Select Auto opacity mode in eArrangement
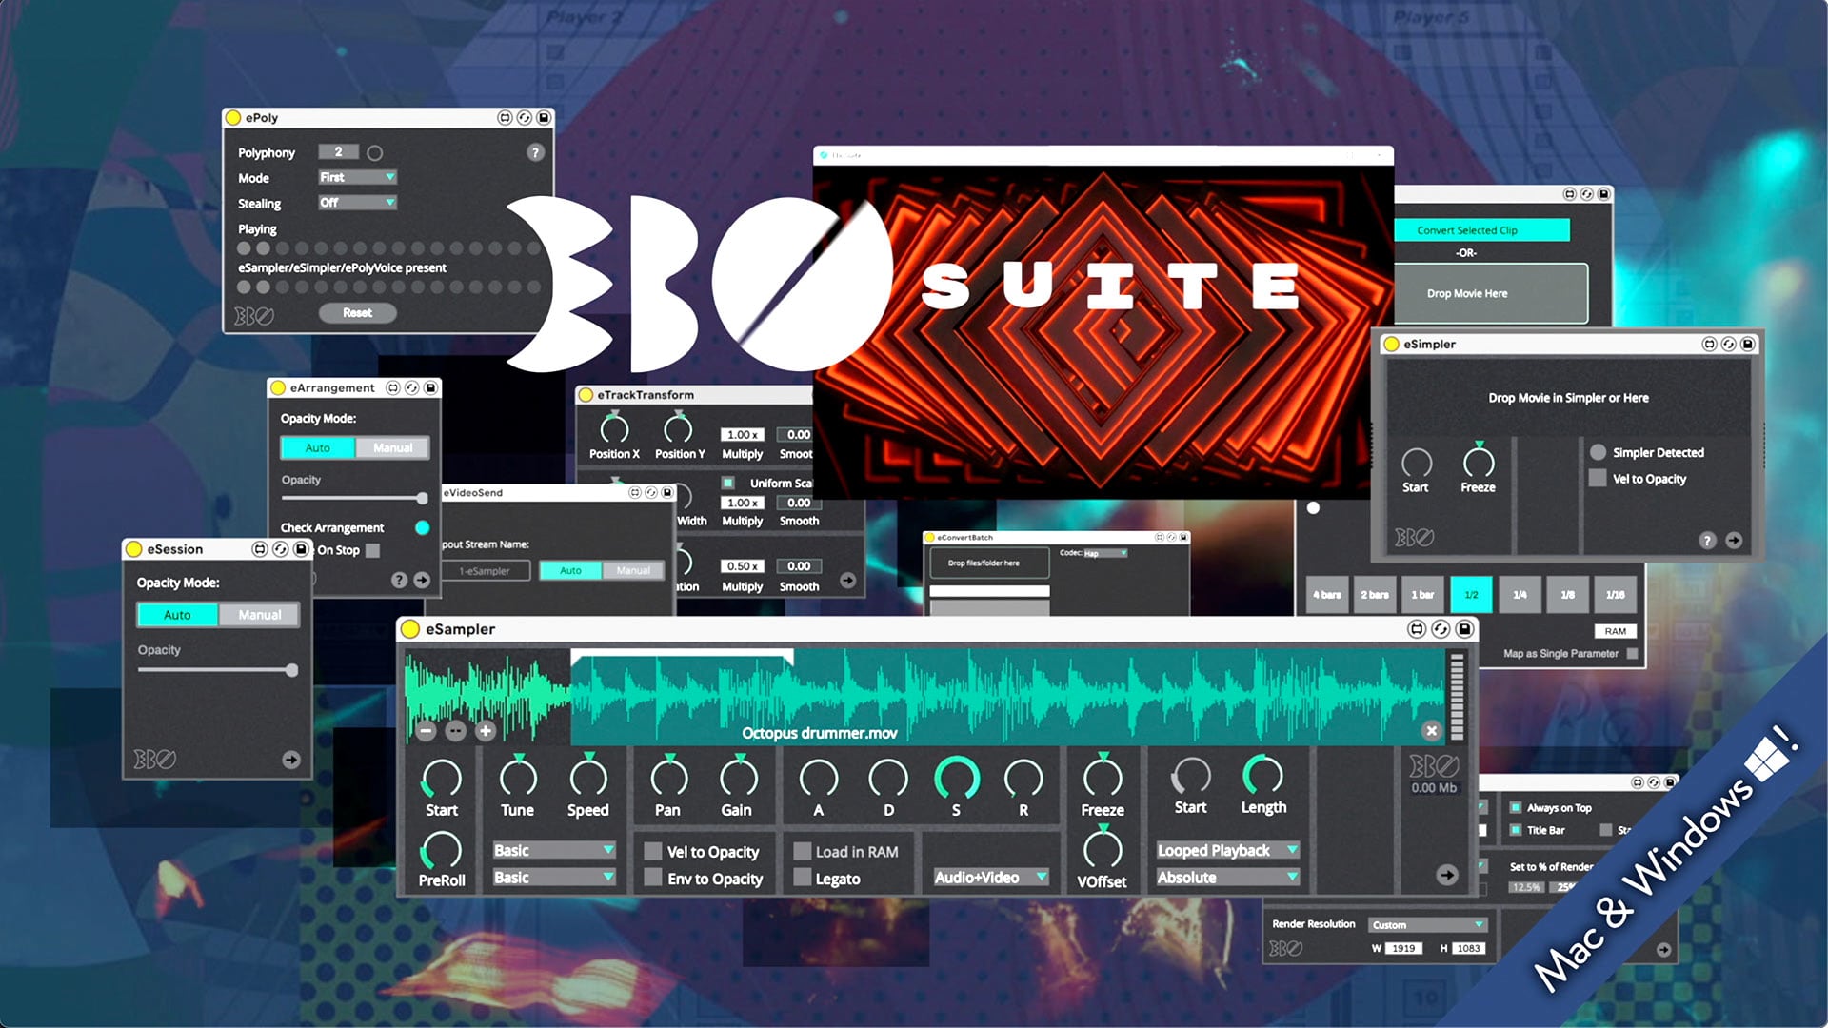The image size is (1828, 1028). (318, 447)
